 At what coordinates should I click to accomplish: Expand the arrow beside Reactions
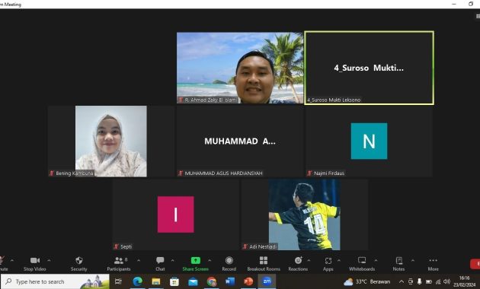(x=309, y=261)
